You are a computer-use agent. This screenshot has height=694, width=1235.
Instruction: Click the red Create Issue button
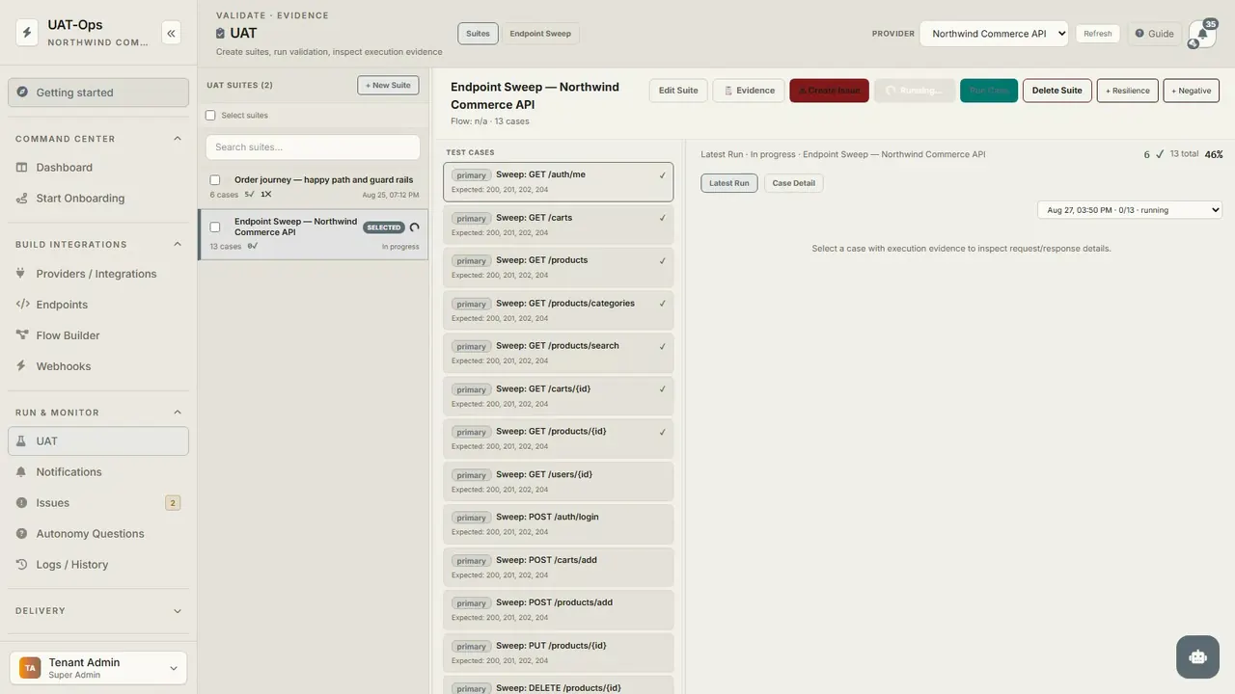click(829, 91)
